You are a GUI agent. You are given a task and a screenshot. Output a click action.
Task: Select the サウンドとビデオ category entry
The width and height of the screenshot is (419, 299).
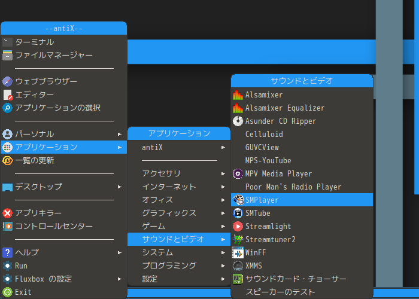tap(179, 239)
